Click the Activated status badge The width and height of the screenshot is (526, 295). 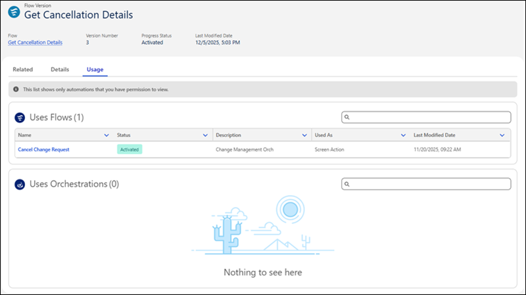(x=130, y=150)
